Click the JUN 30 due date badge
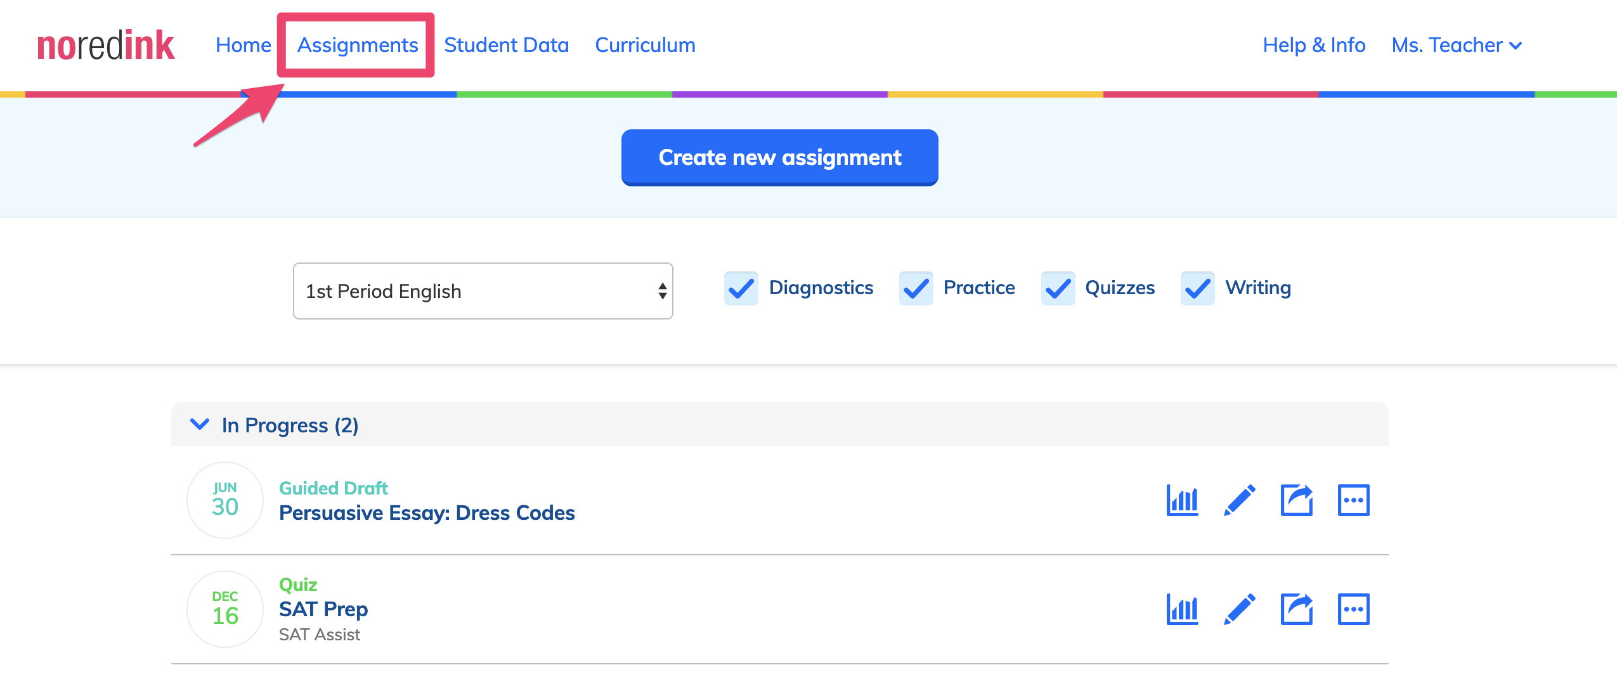The width and height of the screenshot is (1617, 691). click(x=224, y=500)
